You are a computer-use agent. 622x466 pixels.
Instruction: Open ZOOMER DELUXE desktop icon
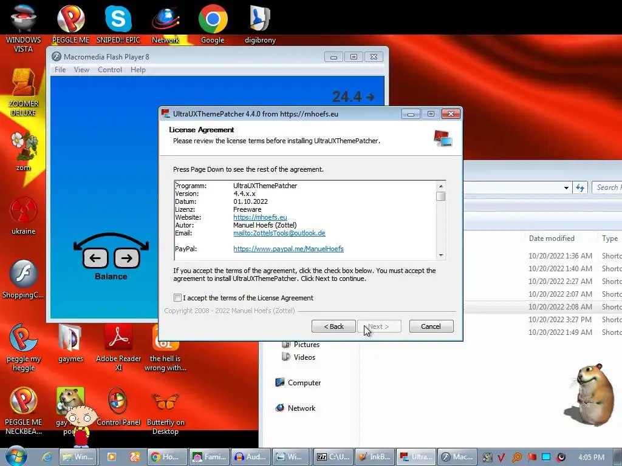[x=24, y=92]
